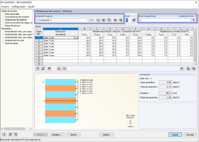Click the copy composition icon

tap(109, 20)
